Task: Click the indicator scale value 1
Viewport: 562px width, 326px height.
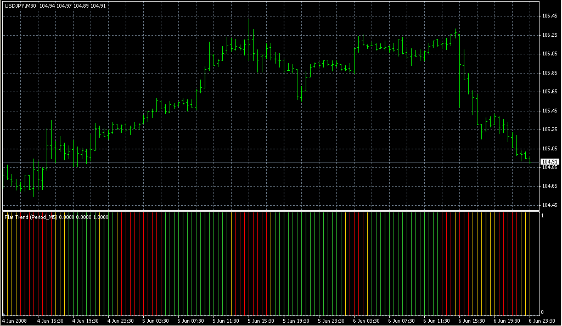Action: click(542, 216)
